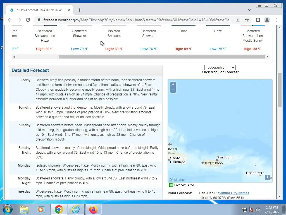Open File Explorer from the taskbar
The height and width of the screenshot is (215, 286).
tap(24, 209)
